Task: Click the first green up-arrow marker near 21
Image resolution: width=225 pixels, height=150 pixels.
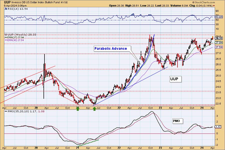Action: pyautogui.click(x=78, y=109)
